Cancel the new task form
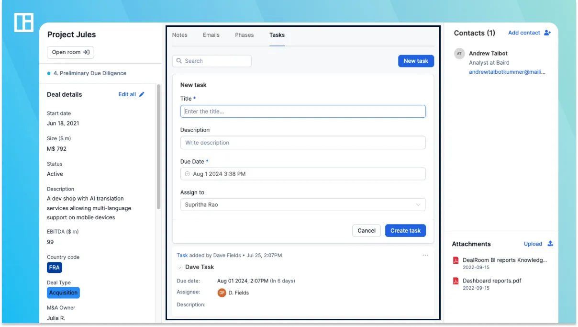Viewport: 578px width, 327px height. click(x=367, y=230)
